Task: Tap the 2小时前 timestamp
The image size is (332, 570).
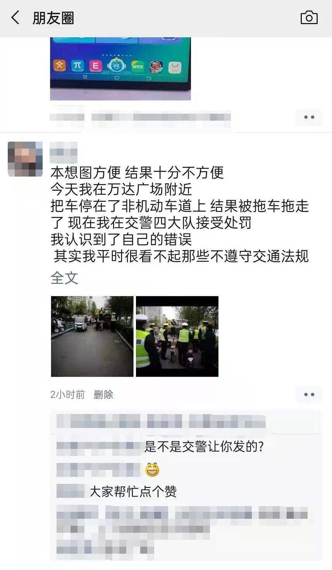Action: click(x=68, y=395)
